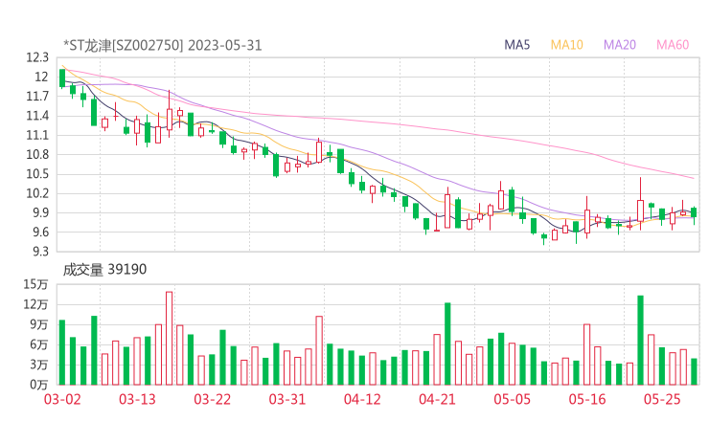Click the 9.6 price axis label
This screenshot has width=709, height=421.
pos(40,233)
